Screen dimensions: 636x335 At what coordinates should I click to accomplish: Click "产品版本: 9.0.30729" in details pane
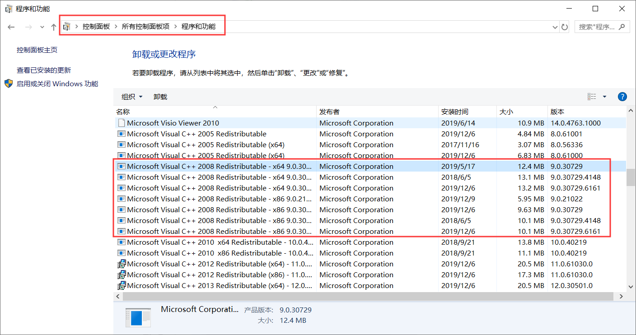[x=278, y=310]
